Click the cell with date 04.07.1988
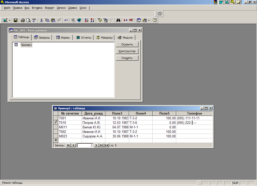257x186 pixels. (x=117, y=127)
